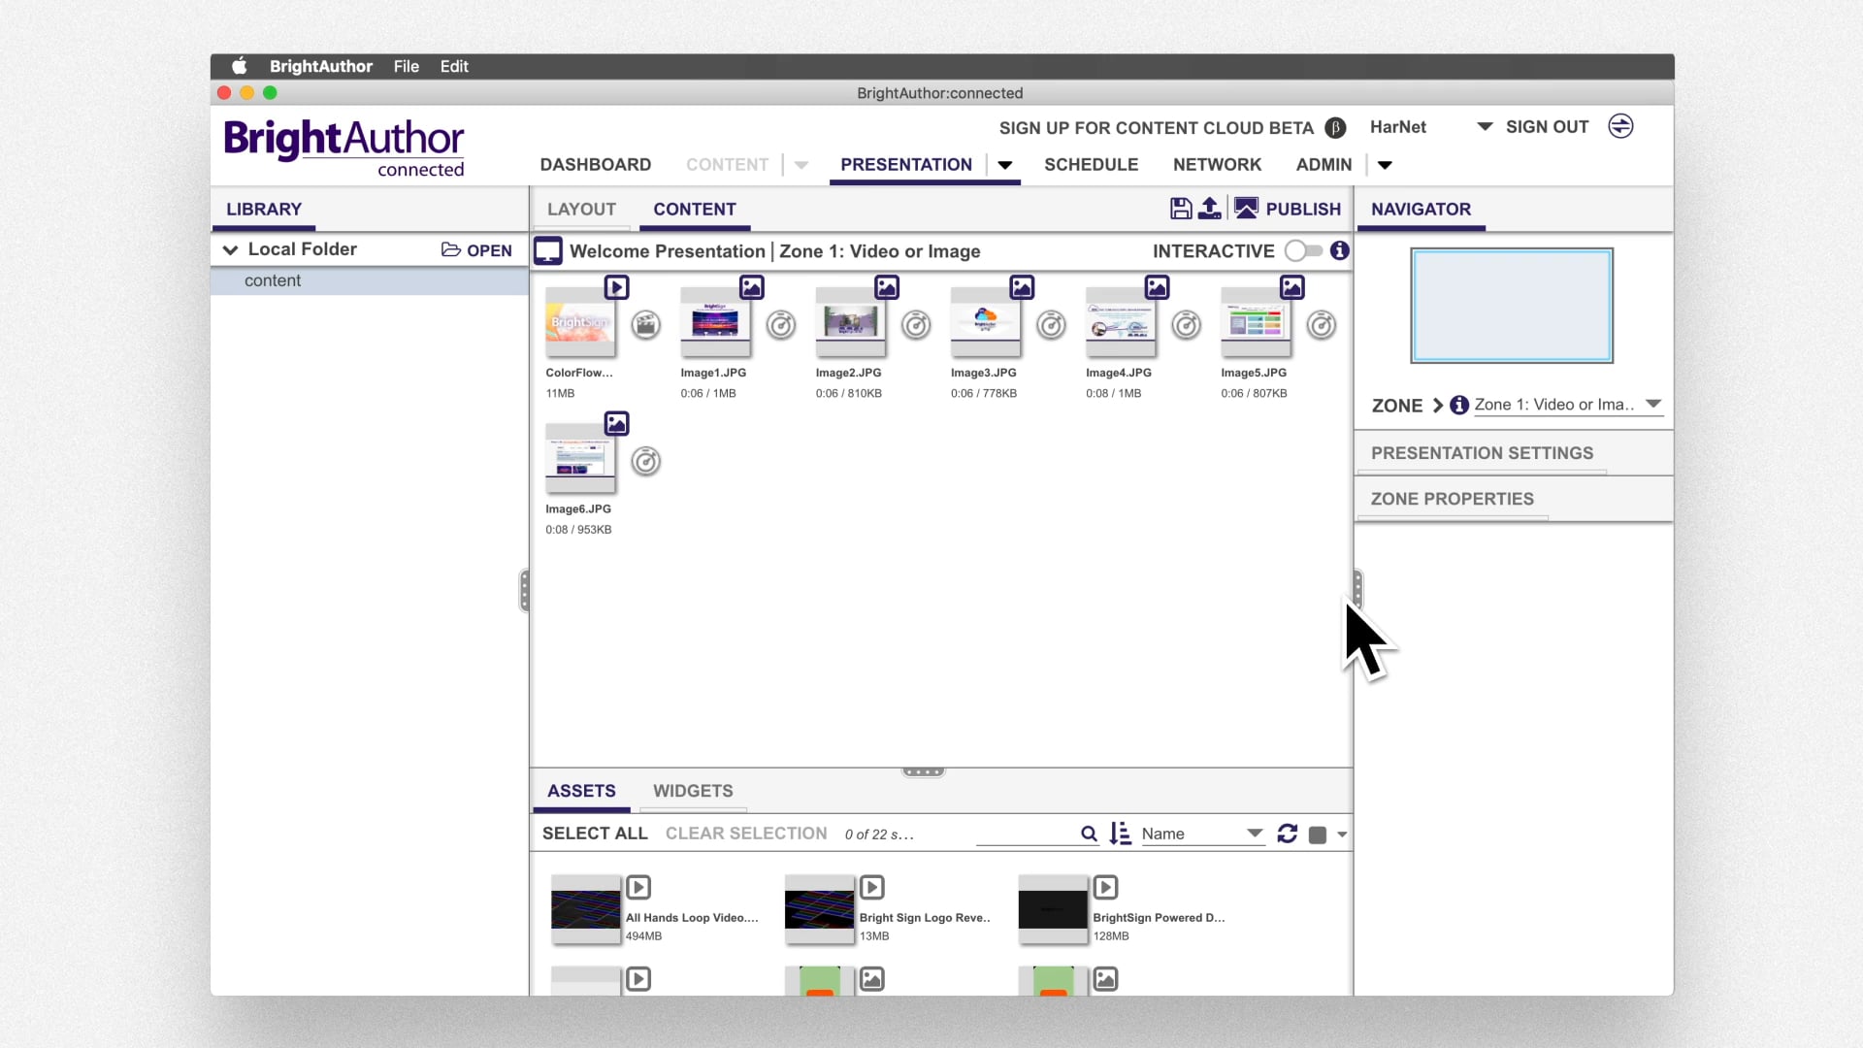Switch to the WIDGETS tab in assets panel

tap(694, 791)
